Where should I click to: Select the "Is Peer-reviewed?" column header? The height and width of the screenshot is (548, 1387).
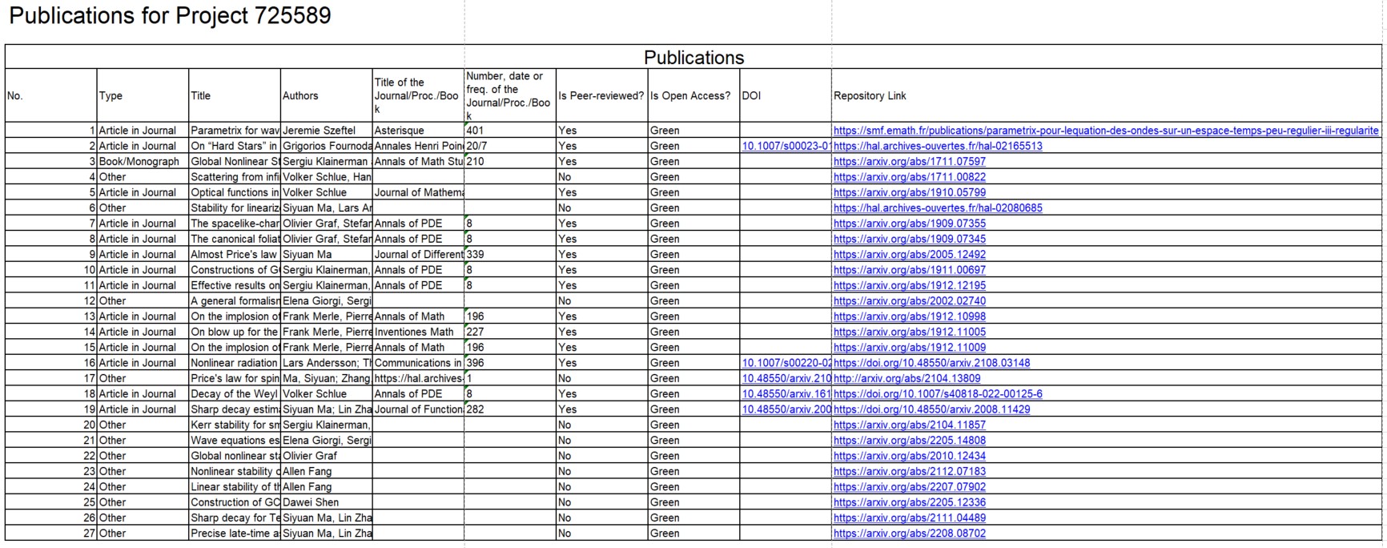[x=601, y=96]
